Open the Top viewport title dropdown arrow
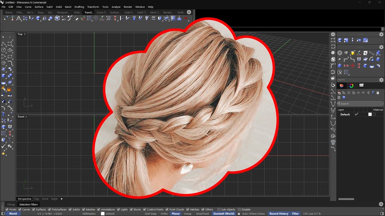This screenshot has height=216, width=385. 25,34
